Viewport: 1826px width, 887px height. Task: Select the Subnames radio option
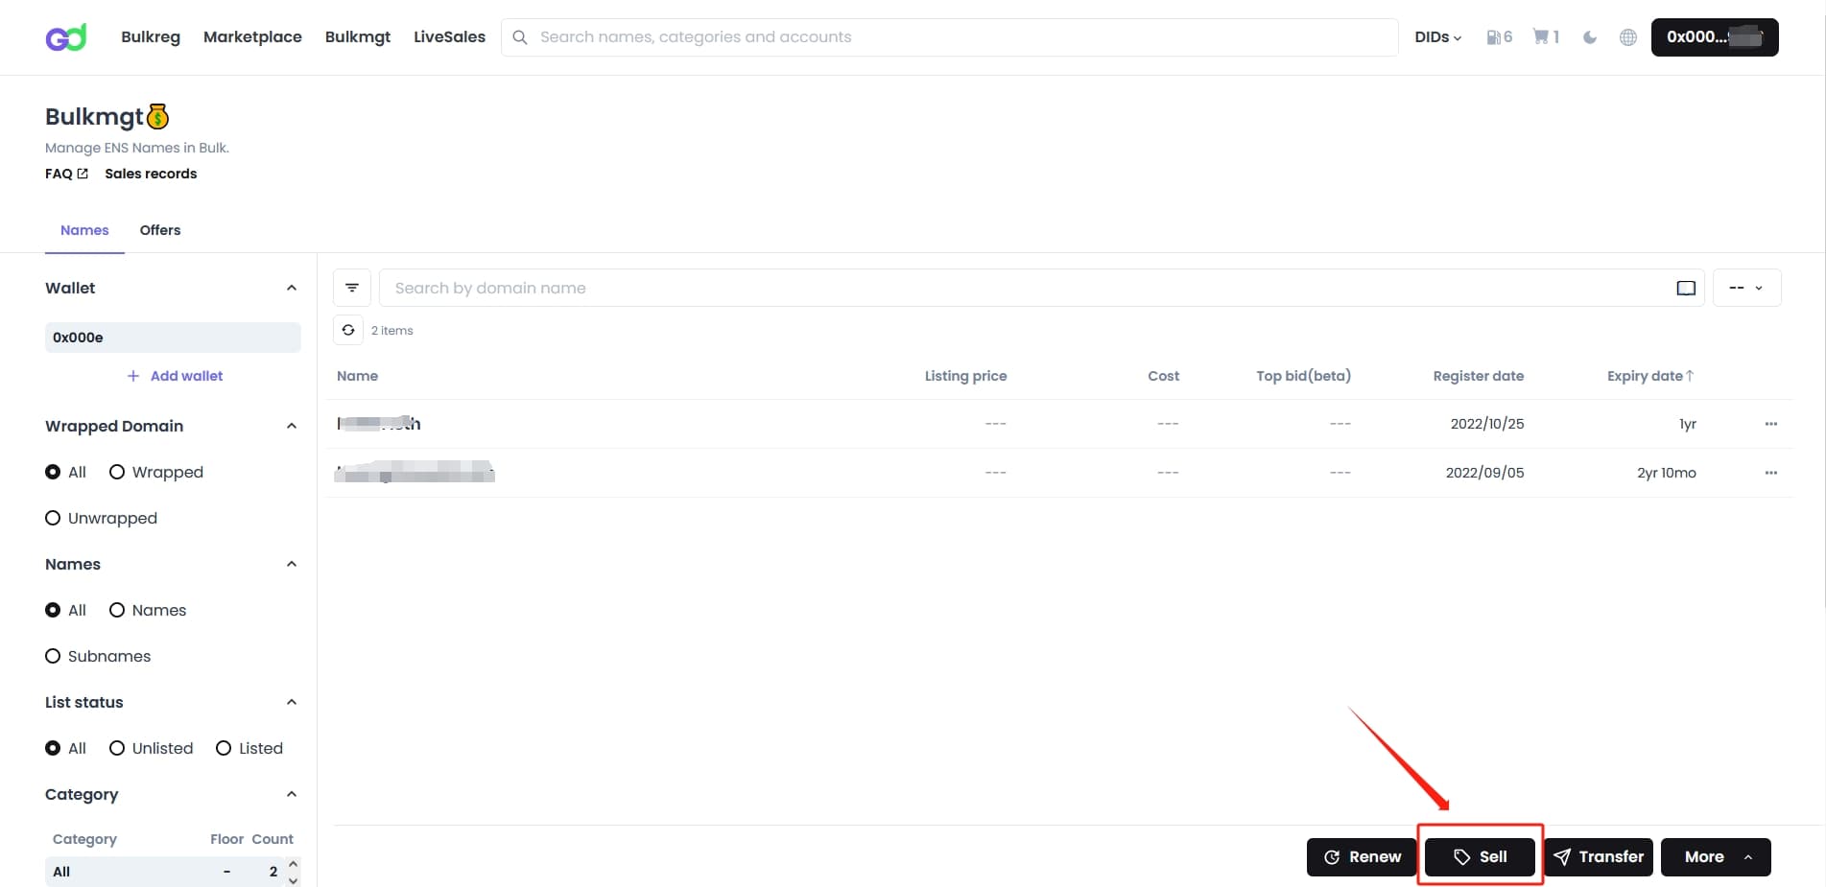click(53, 656)
